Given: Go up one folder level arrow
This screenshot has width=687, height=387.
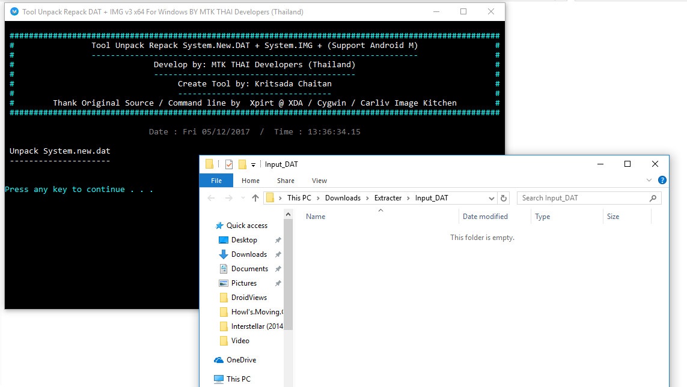Looking at the screenshot, I should point(255,198).
